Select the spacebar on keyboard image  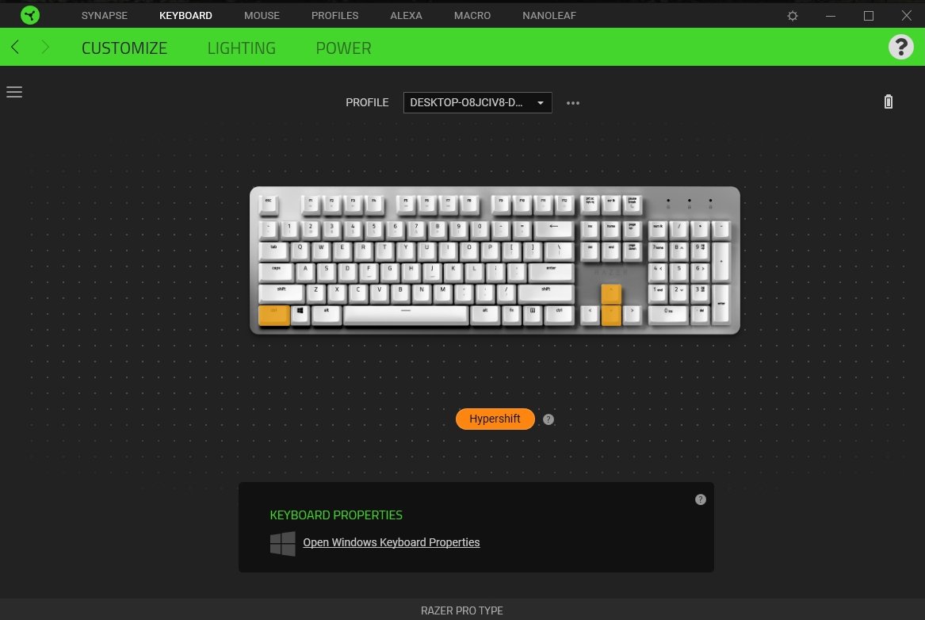pyautogui.click(x=406, y=315)
